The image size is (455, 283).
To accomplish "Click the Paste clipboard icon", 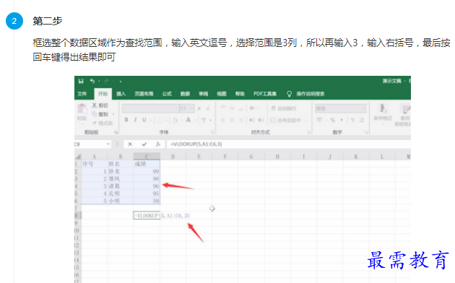I will point(82,109).
